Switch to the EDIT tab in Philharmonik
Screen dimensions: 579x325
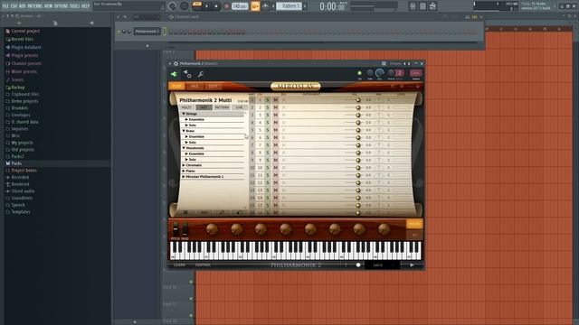coord(214,87)
